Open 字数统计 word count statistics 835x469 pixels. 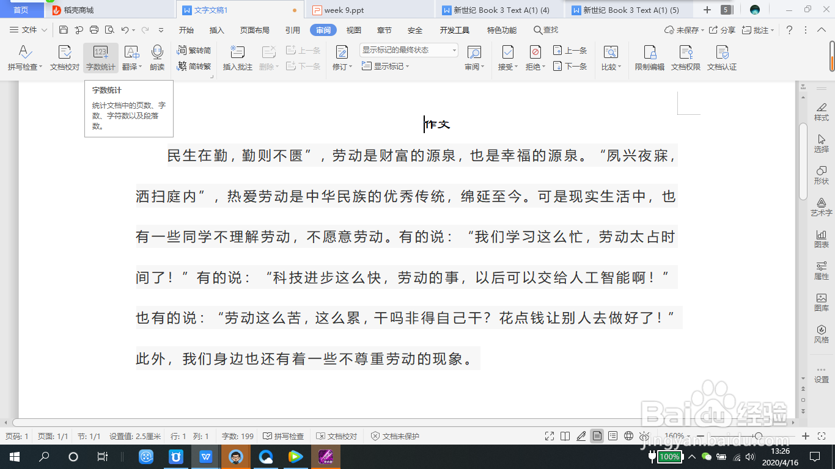click(x=101, y=58)
